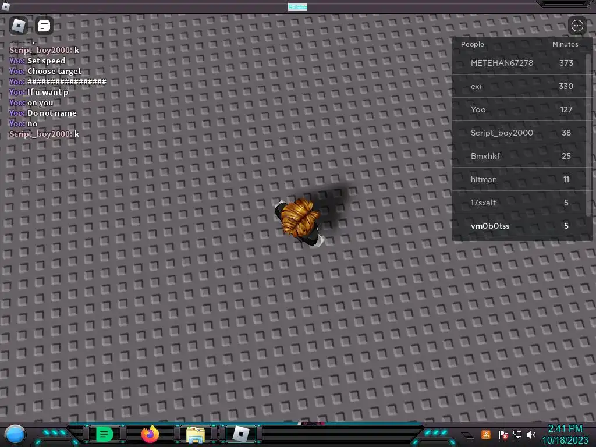Open the three-dots more menu

[x=577, y=26]
